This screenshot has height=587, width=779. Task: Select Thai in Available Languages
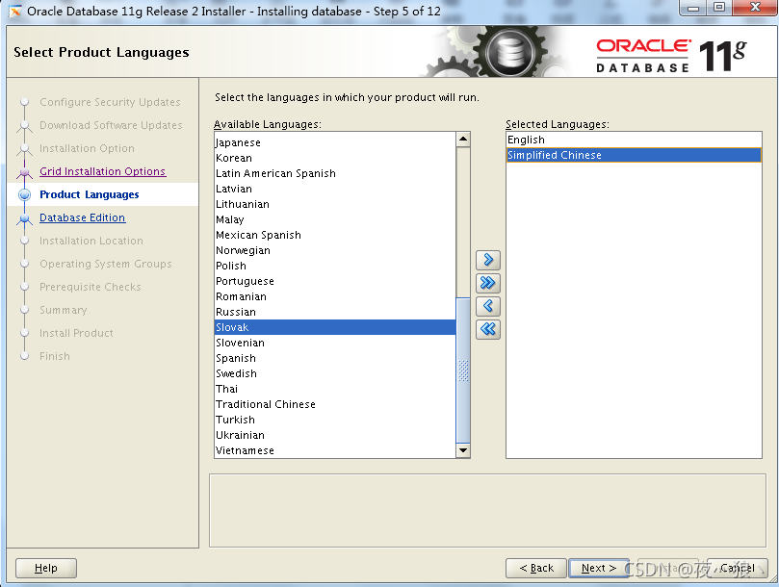pos(335,389)
